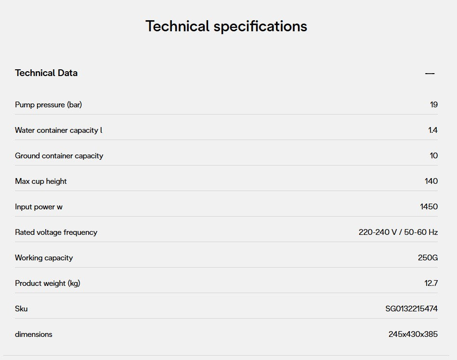This screenshot has width=457, height=360.
Task: Click the water capacity value 1.4
Action: click(432, 130)
